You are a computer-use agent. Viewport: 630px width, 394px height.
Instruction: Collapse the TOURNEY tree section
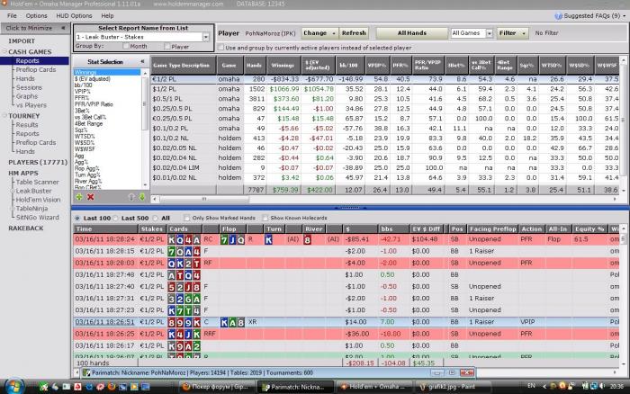5,116
